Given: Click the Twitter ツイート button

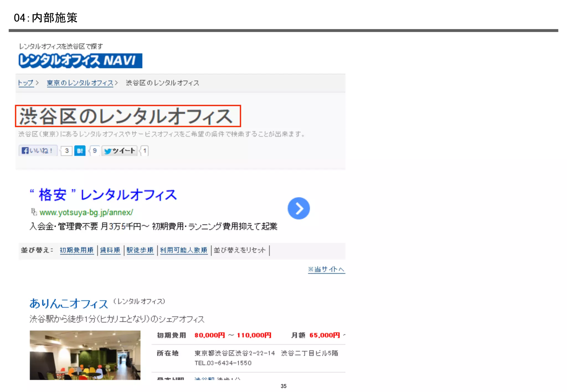Looking at the screenshot, I should (120, 151).
